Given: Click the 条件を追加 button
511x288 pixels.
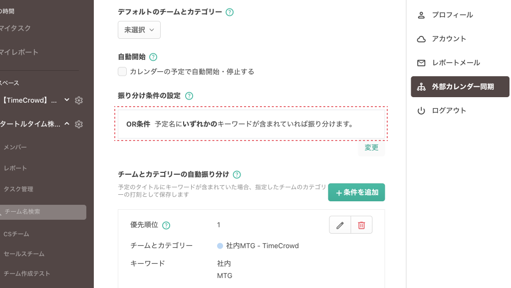Looking at the screenshot, I should tap(356, 192).
